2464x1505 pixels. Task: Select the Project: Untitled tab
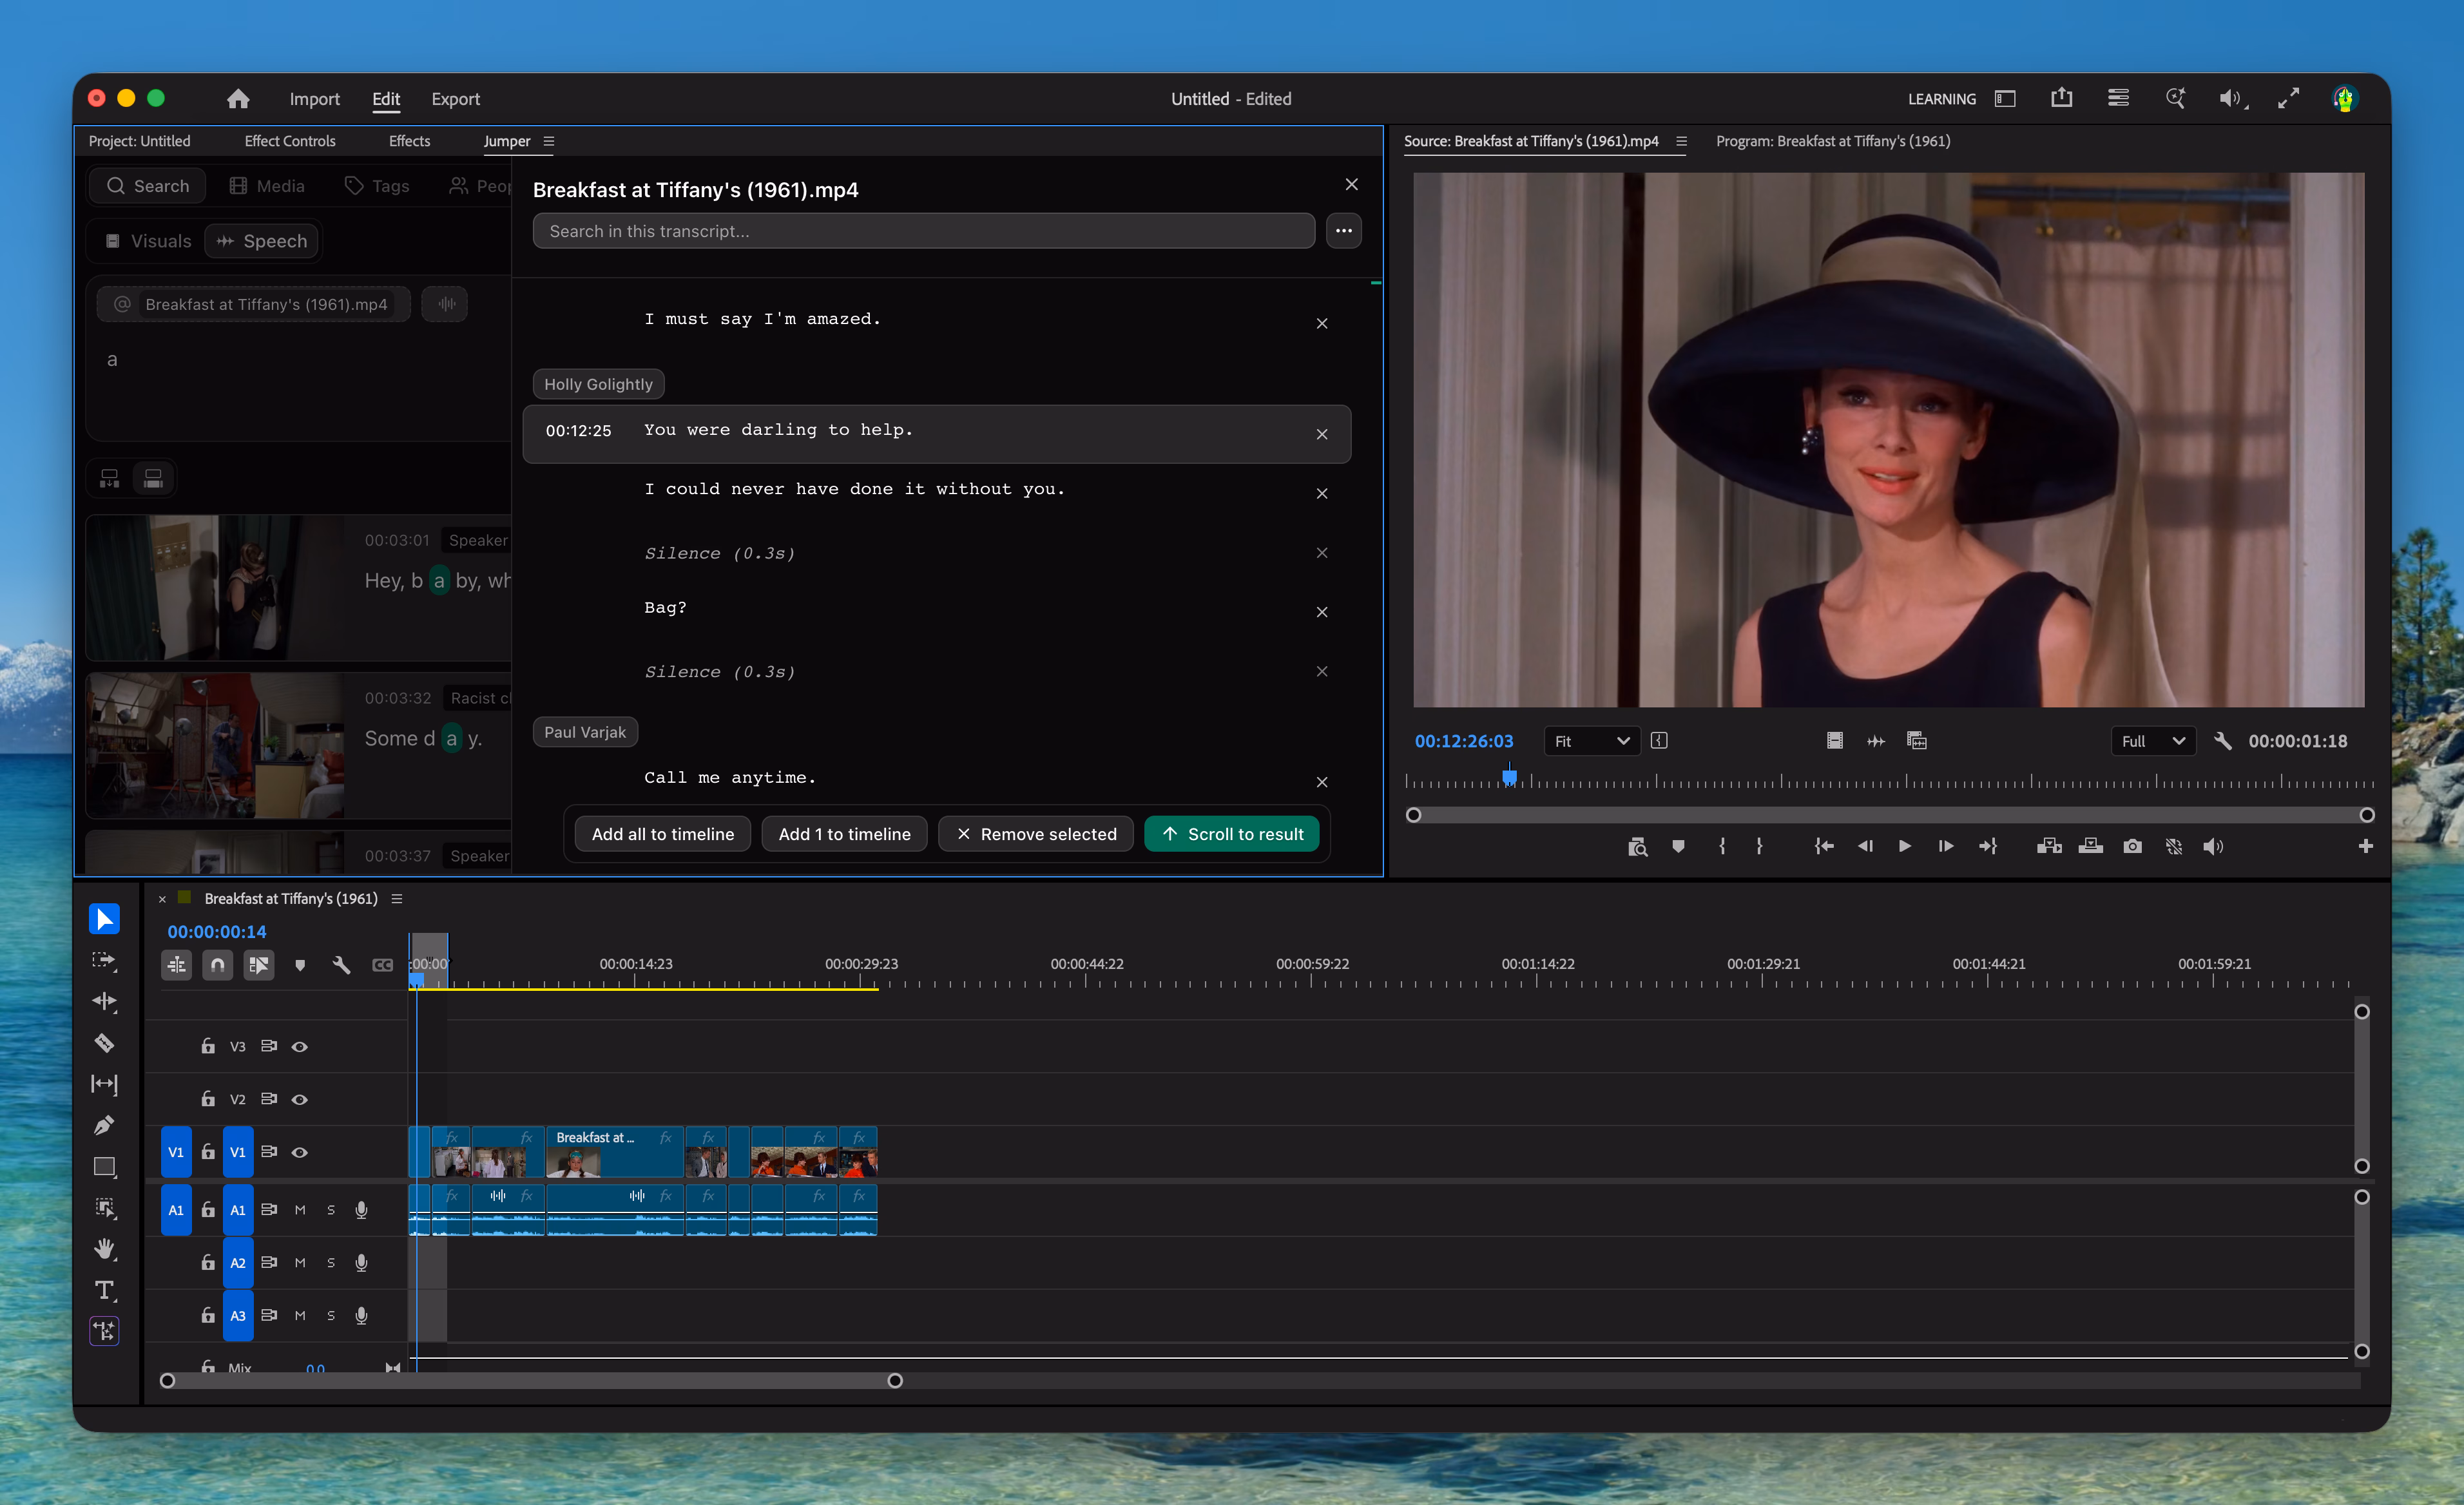click(x=139, y=141)
